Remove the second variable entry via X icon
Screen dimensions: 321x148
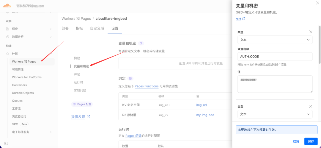(x=311, y=106)
